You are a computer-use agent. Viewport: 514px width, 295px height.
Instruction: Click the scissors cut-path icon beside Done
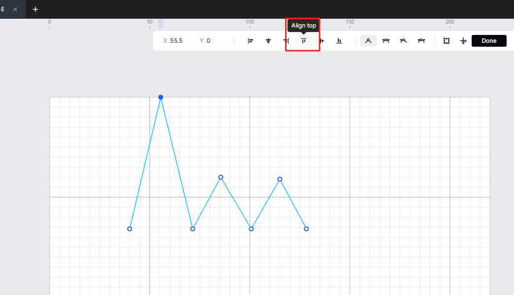coord(463,41)
